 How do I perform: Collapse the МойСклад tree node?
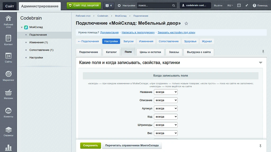click(x=22, y=27)
